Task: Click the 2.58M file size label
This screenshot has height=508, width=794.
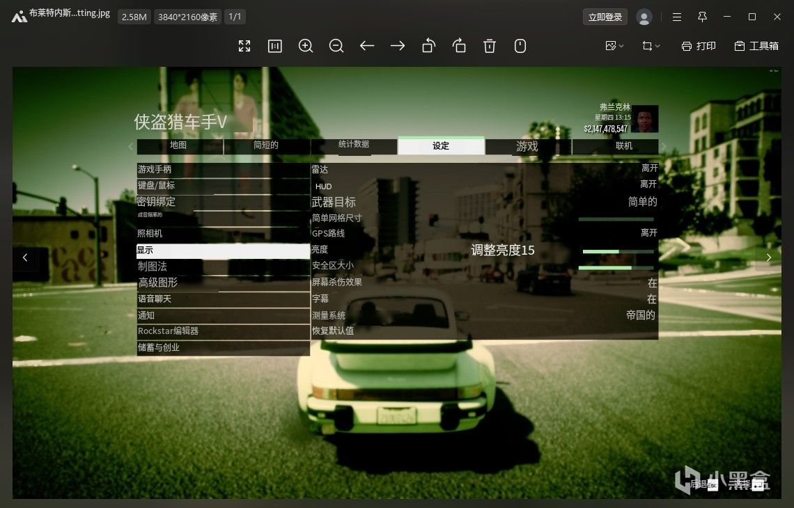Action: [x=134, y=17]
